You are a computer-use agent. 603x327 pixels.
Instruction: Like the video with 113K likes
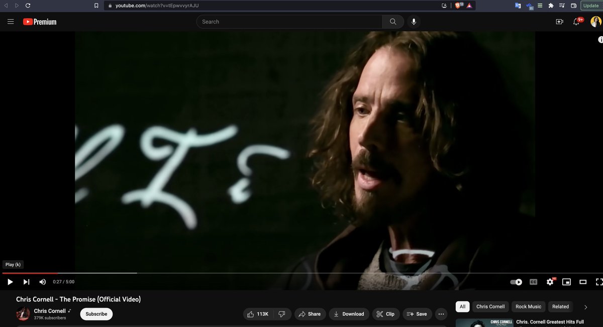click(258, 314)
